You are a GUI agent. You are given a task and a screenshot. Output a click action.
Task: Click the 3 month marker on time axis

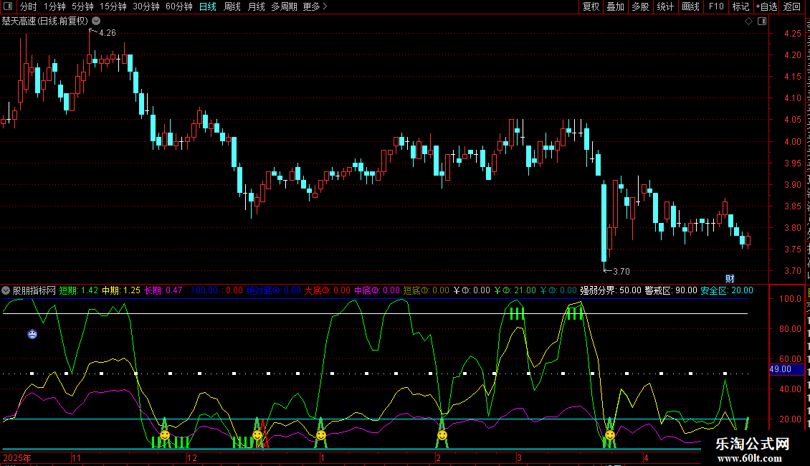pyautogui.click(x=519, y=457)
